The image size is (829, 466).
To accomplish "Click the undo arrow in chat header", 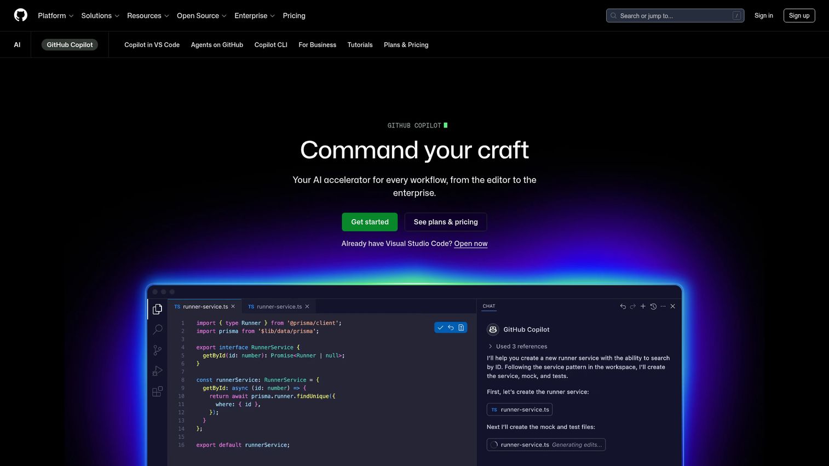I will pyautogui.click(x=623, y=306).
